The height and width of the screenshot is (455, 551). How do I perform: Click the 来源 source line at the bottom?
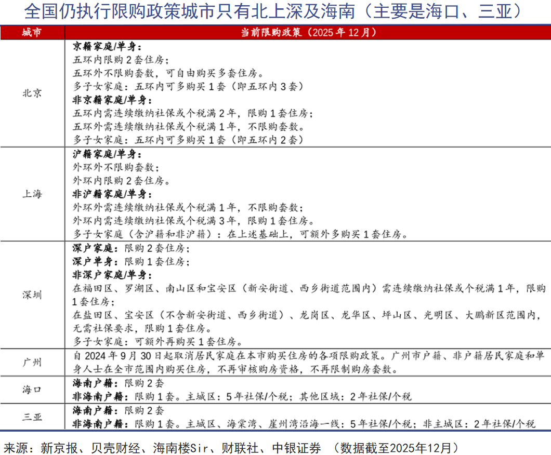pyautogui.click(x=231, y=447)
